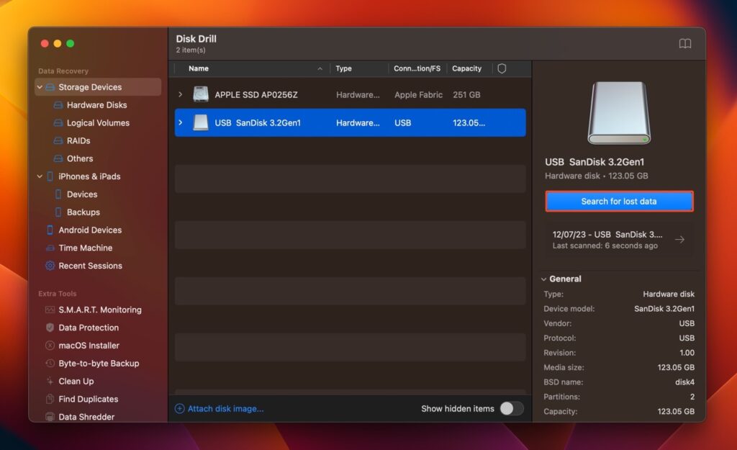Expand the USB SanDisk 3.2Gen1 disk
737x450 pixels.
[181, 122]
